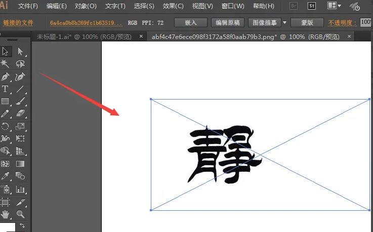Click the 蒙版 button
Screen dimensions: 373x232
[307, 23]
